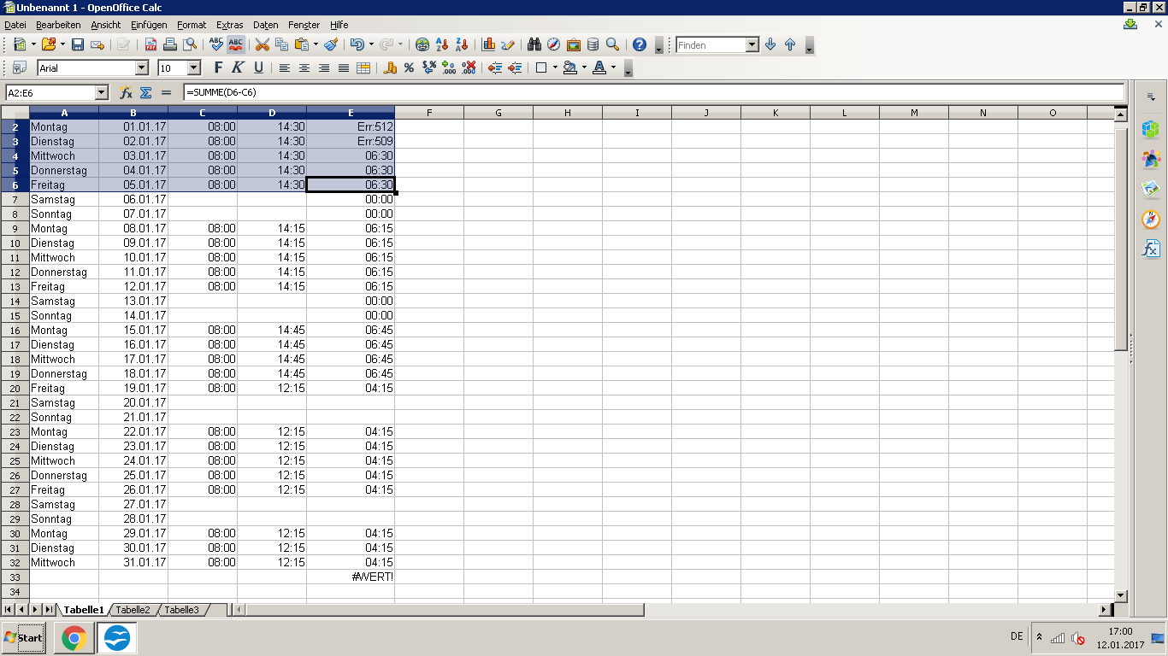The height and width of the screenshot is (656, 1168).
Task: Toggle underline formatting
Action: click(x=258, y=67)
